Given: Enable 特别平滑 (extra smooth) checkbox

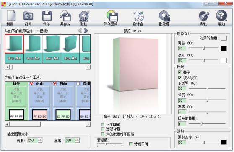Looking at the screenshot, I should point(131,144).
